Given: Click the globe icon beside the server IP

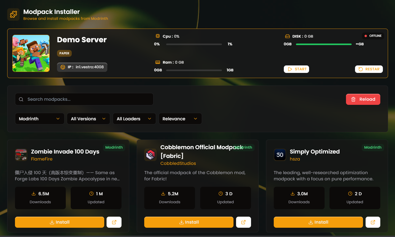Looking at the screenshot, I should click(x=63, y=67).
